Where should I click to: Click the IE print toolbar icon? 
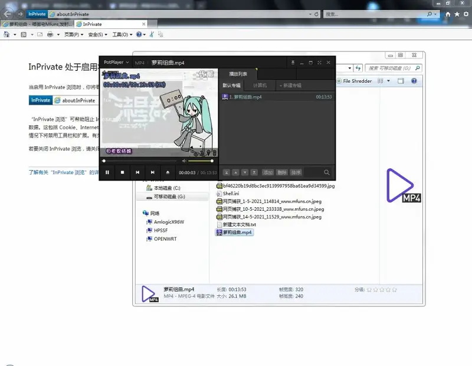click(x=50, y=35)
